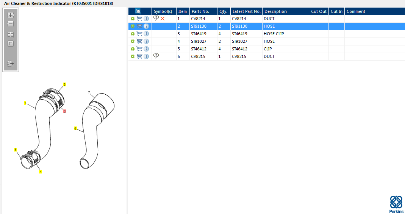Click the gear icon for ST91027 hose
405x214 pixels.
[x=133, y=41]
